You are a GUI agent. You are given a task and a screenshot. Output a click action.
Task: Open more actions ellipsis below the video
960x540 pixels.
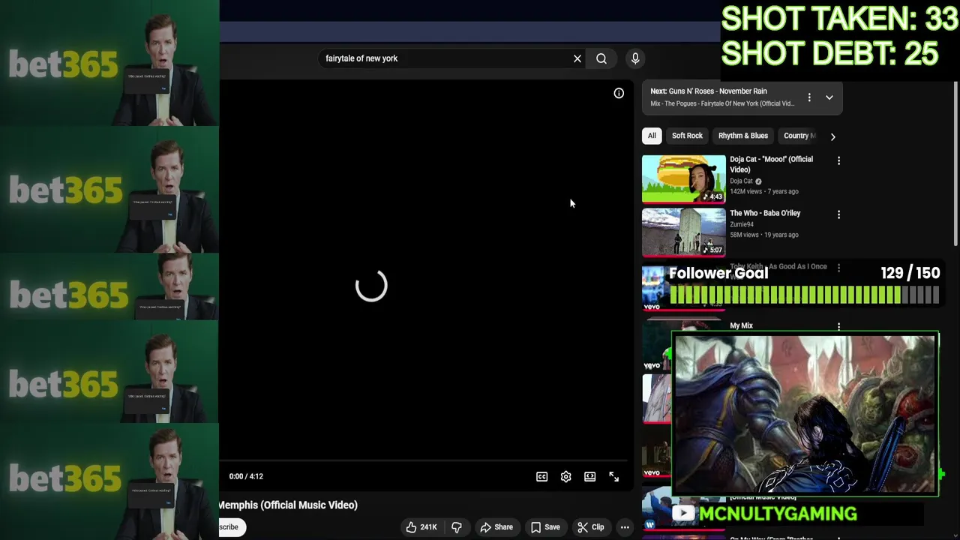tap(625, 527)
